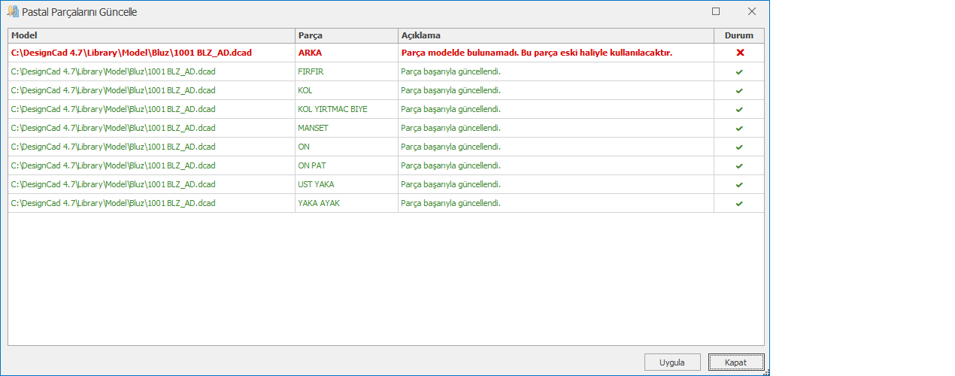Select the error description for ARKA
The image size is (955, 376).
click(x=536, y=53)
